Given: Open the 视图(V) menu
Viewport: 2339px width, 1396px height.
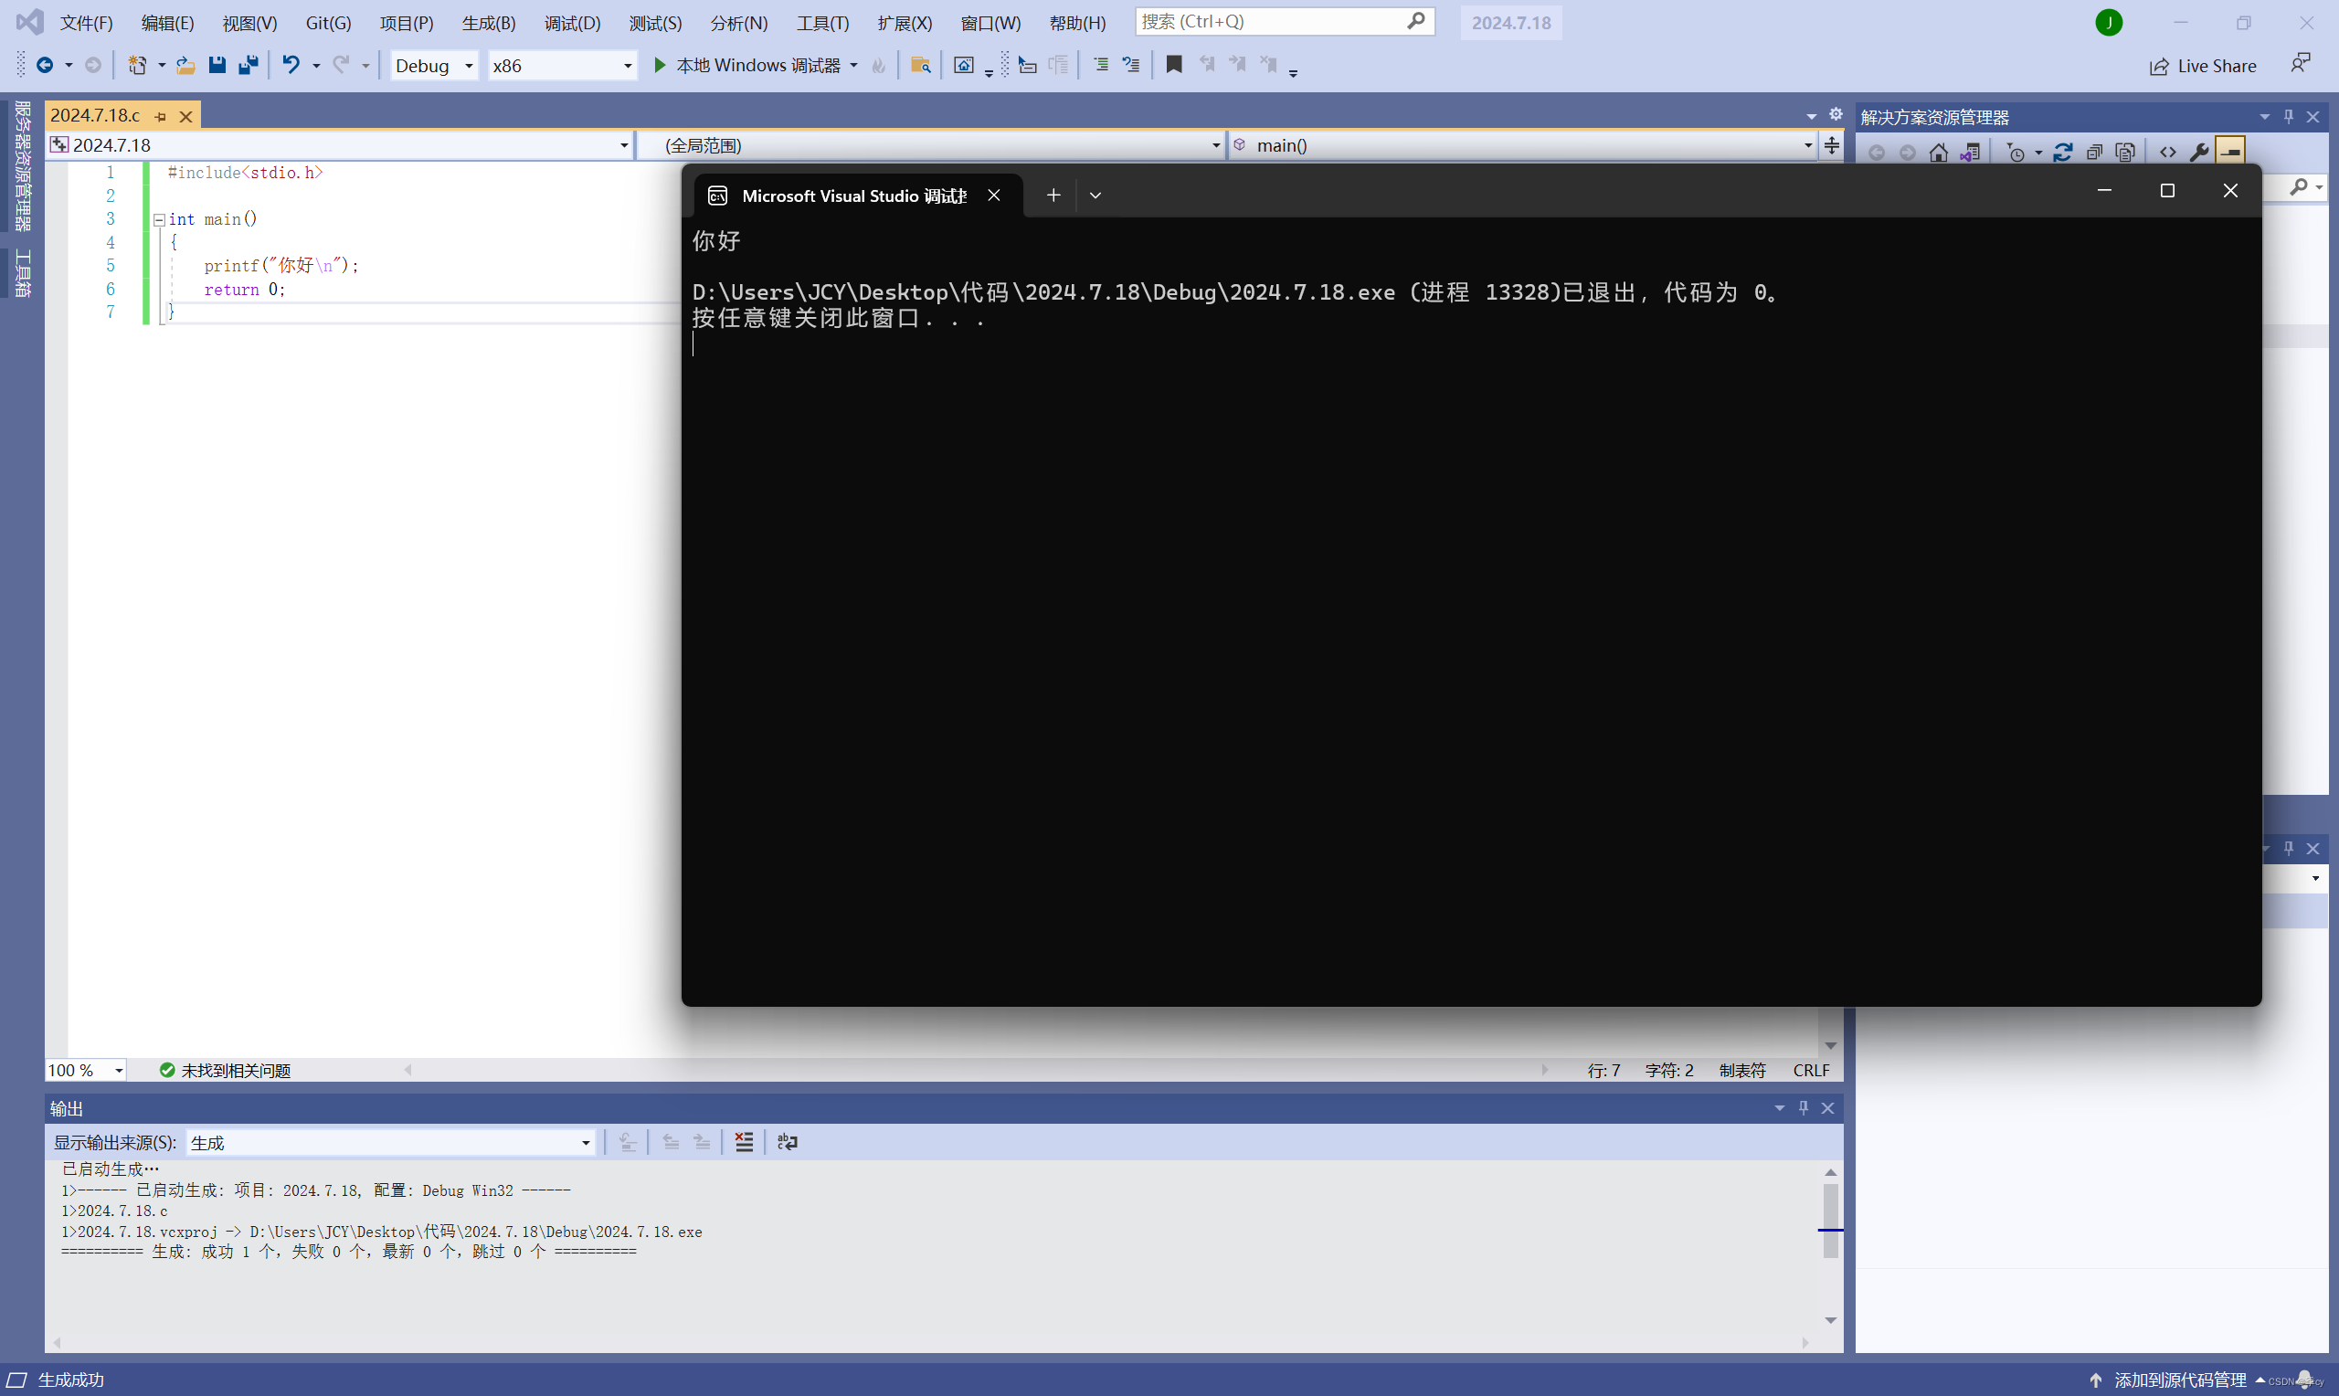Looking at the screenshot, I should (x=249, y=23).
